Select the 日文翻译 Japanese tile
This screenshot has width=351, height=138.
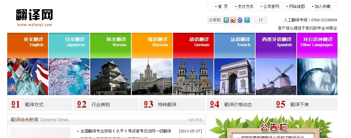pos(69,46)
